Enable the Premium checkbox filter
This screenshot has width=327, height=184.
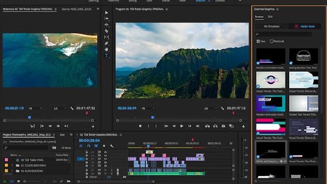271,41
